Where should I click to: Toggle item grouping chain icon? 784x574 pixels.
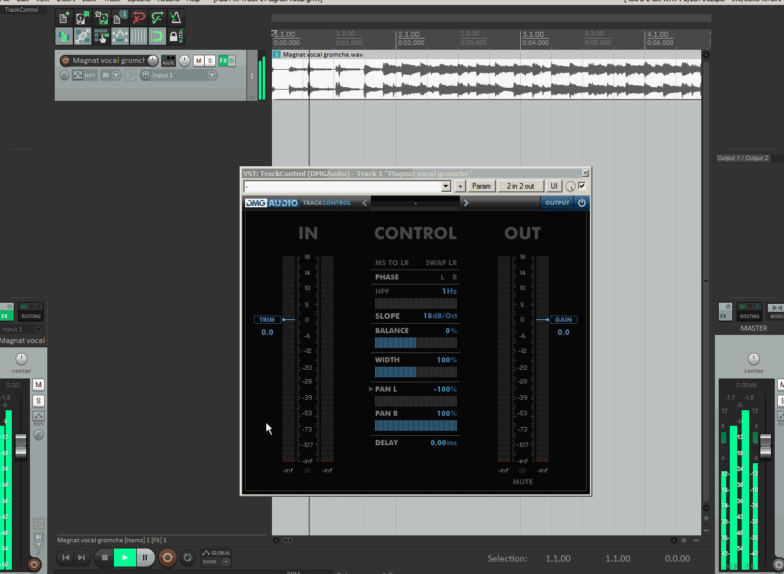tap(83, 36)
